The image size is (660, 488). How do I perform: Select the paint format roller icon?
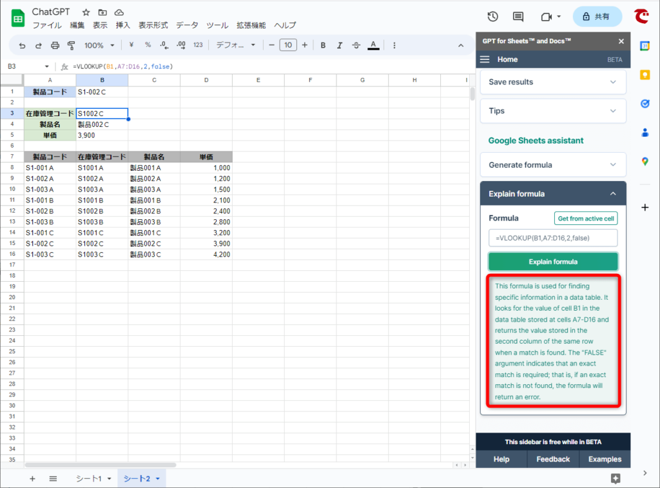[x=71, y=46]
